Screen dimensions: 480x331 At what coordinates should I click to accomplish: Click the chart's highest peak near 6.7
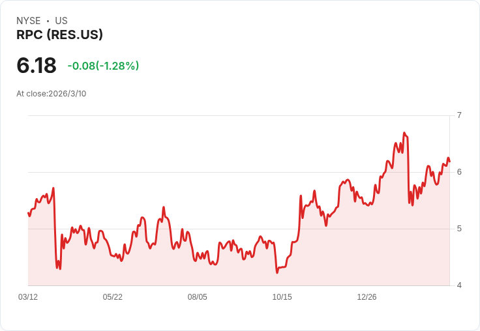click(404, 133)
